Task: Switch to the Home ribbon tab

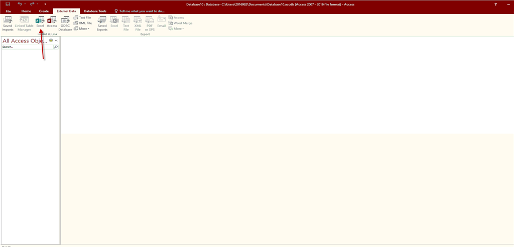Action: tap(26, 11)
